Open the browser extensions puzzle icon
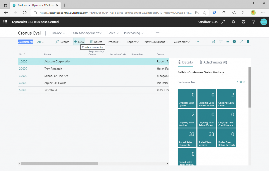This screenshot has width=269, height=171. 224,13
